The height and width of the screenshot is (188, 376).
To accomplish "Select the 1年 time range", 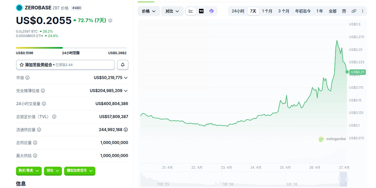I will point(320,11).
